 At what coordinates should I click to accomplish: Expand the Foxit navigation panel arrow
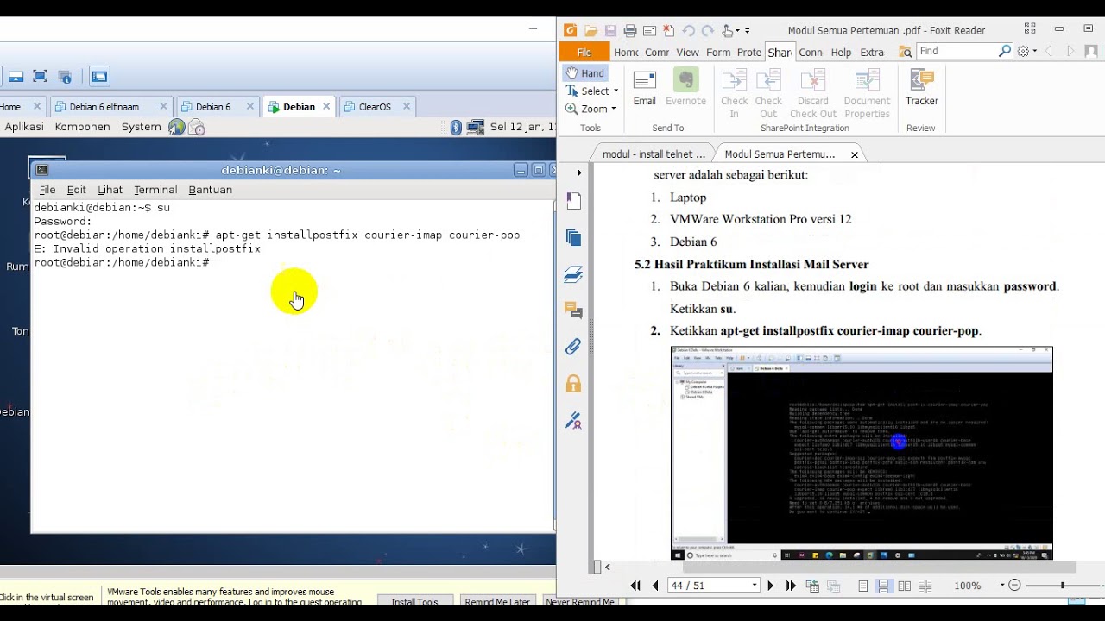click(x=579, y=172)
